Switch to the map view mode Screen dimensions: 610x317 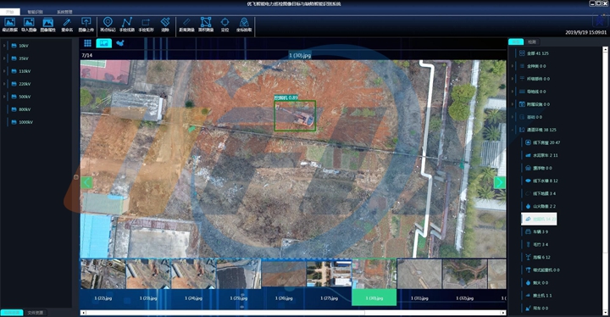pyautogui.click(x=120, y=43)
